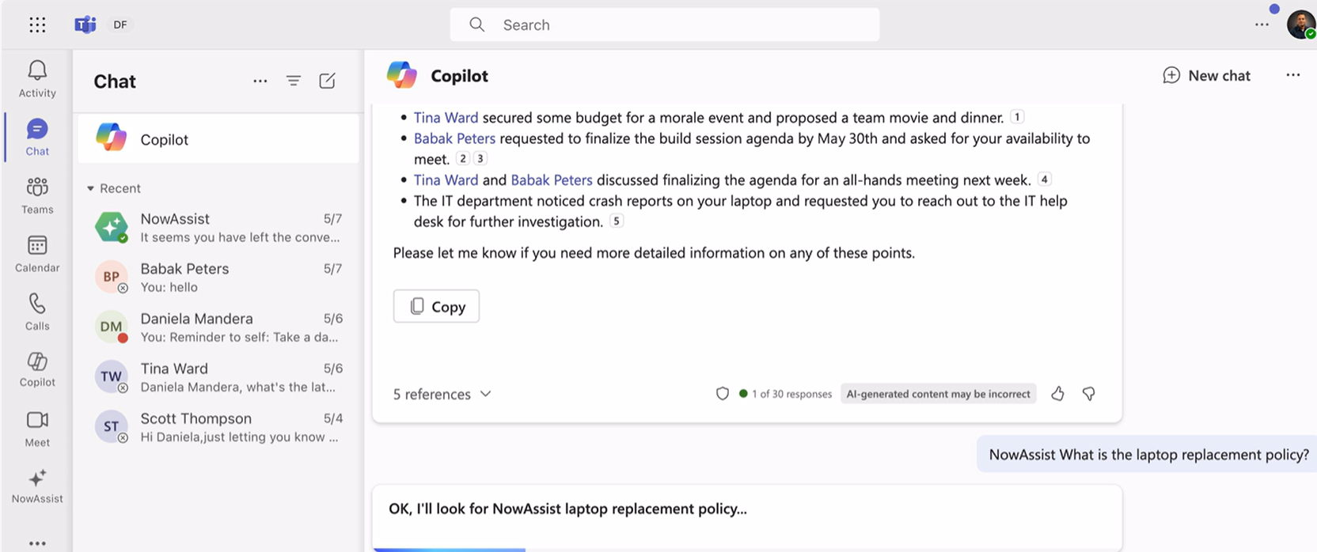Viewport: 1317px width, 552px height.
Task: Click the shield icon beside the response count
Action: click(722, 394)
